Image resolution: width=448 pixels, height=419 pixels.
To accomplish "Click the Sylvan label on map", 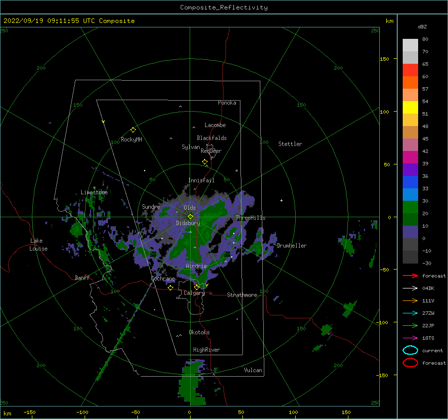I will [191, 147].
